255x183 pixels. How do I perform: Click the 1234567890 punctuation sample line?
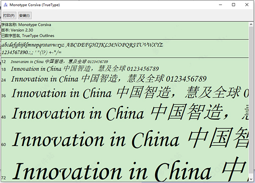(x=31, y=53)
